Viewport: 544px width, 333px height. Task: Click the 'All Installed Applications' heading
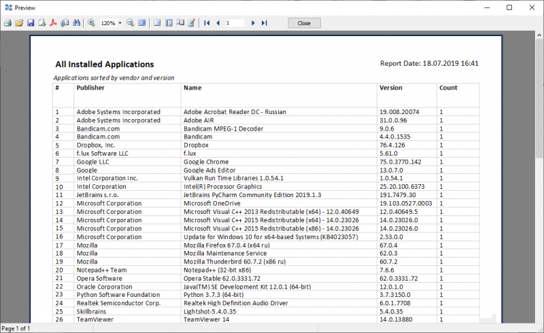click(x=105, y=65)
